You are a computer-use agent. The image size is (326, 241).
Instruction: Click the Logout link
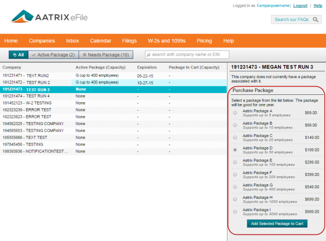pos(300,6)
